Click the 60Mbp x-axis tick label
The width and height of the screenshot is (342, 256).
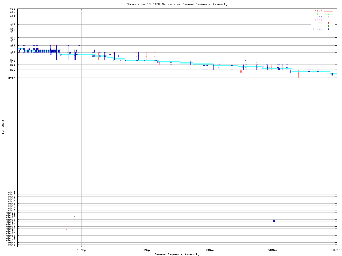click(81, 250)
